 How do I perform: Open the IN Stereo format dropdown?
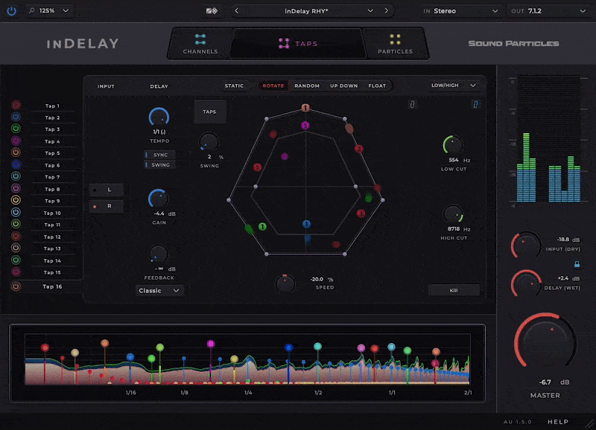click(x=460, y=11)
